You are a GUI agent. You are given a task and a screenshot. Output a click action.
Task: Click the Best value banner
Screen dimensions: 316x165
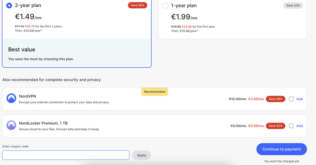pos(77,53)
